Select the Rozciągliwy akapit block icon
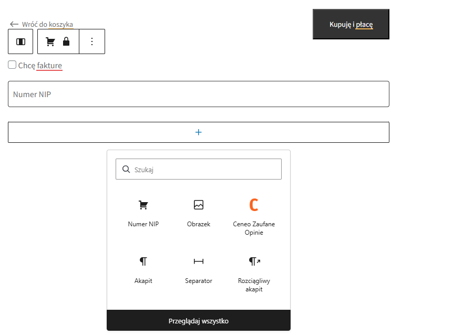453x336 pixels. coord(253,261)
